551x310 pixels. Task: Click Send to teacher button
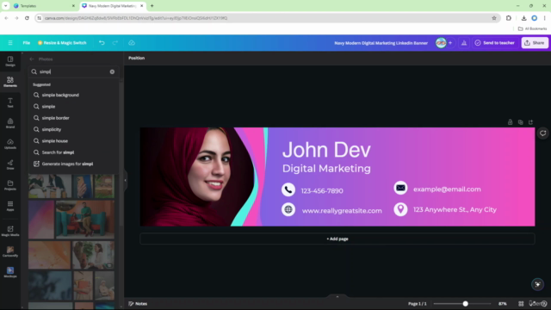tap(495, 43)
